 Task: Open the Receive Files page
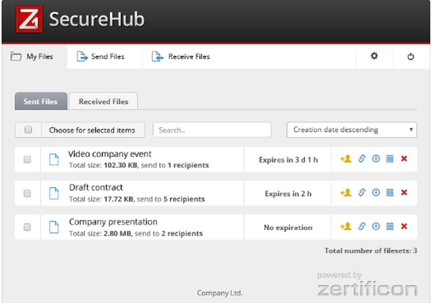click(181, 56)
